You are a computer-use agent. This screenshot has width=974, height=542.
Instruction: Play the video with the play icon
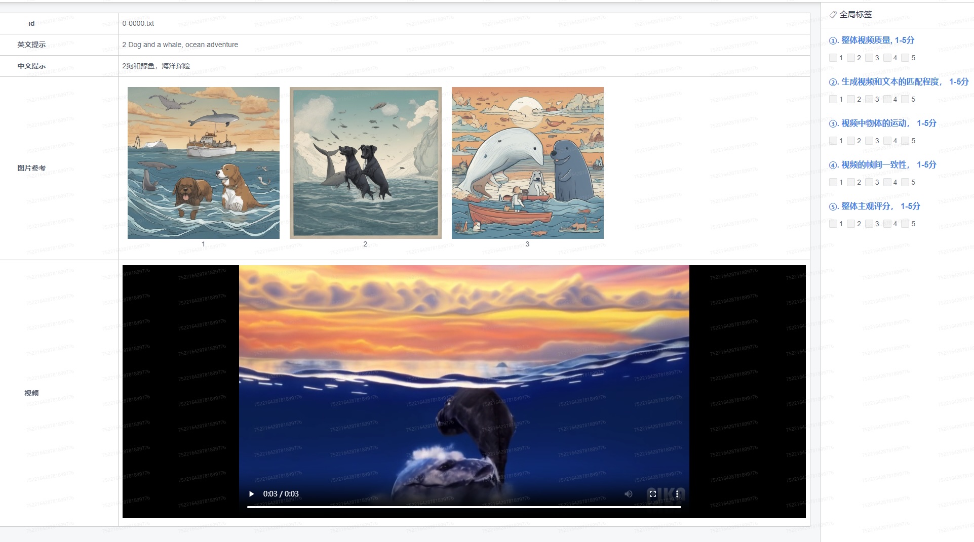pos(251,494)
